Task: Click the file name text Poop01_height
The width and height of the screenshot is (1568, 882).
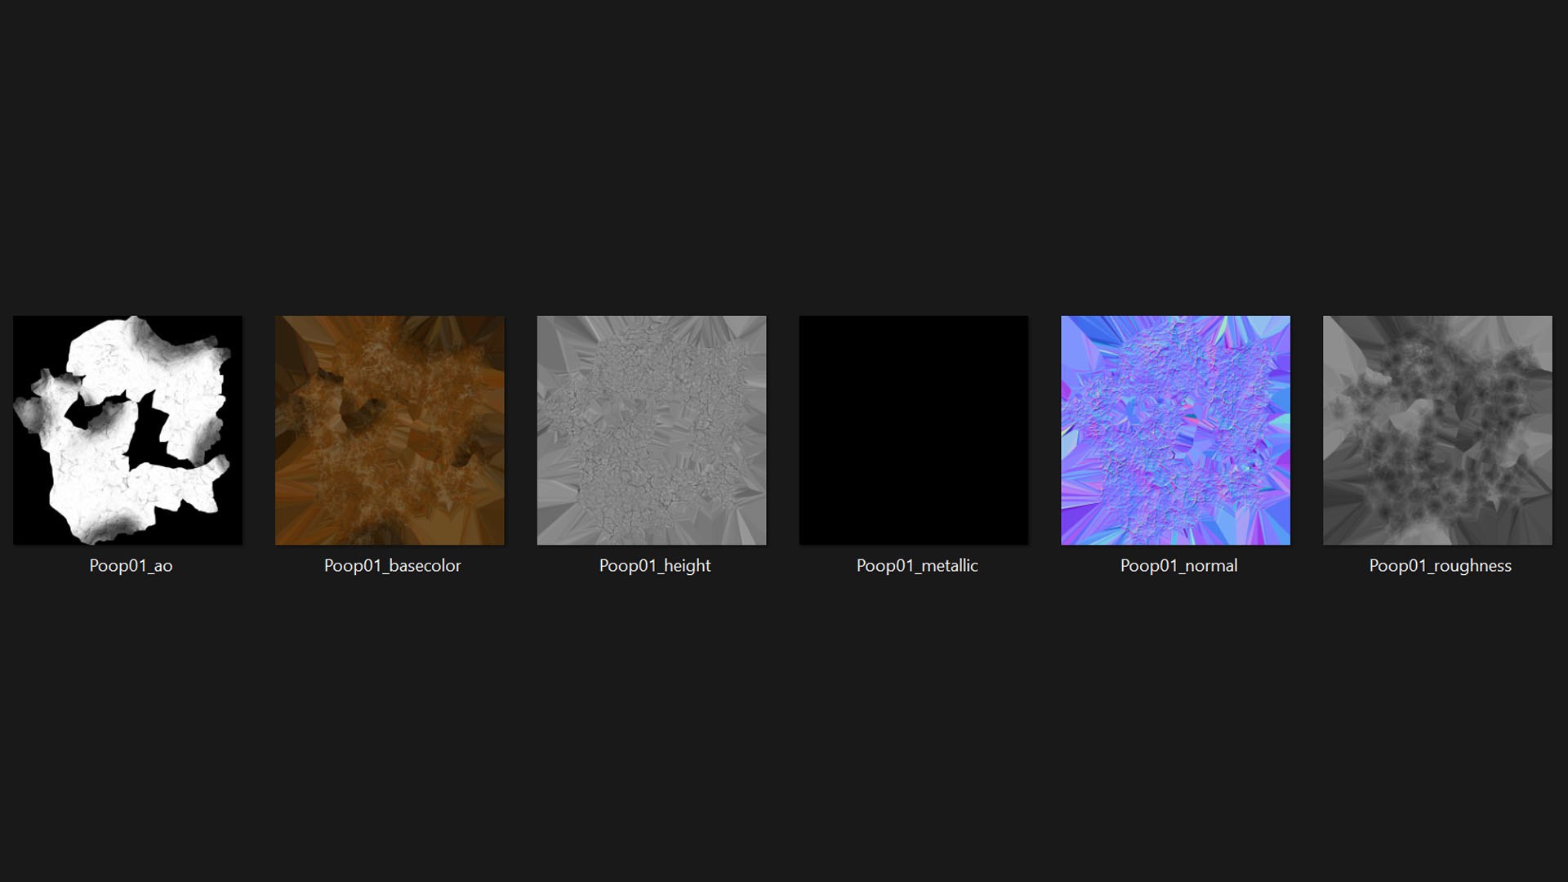Action: 655,566
